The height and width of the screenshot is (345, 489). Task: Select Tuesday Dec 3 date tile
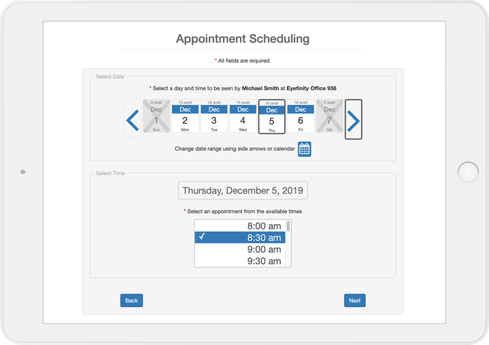click(x=214, y=116)
